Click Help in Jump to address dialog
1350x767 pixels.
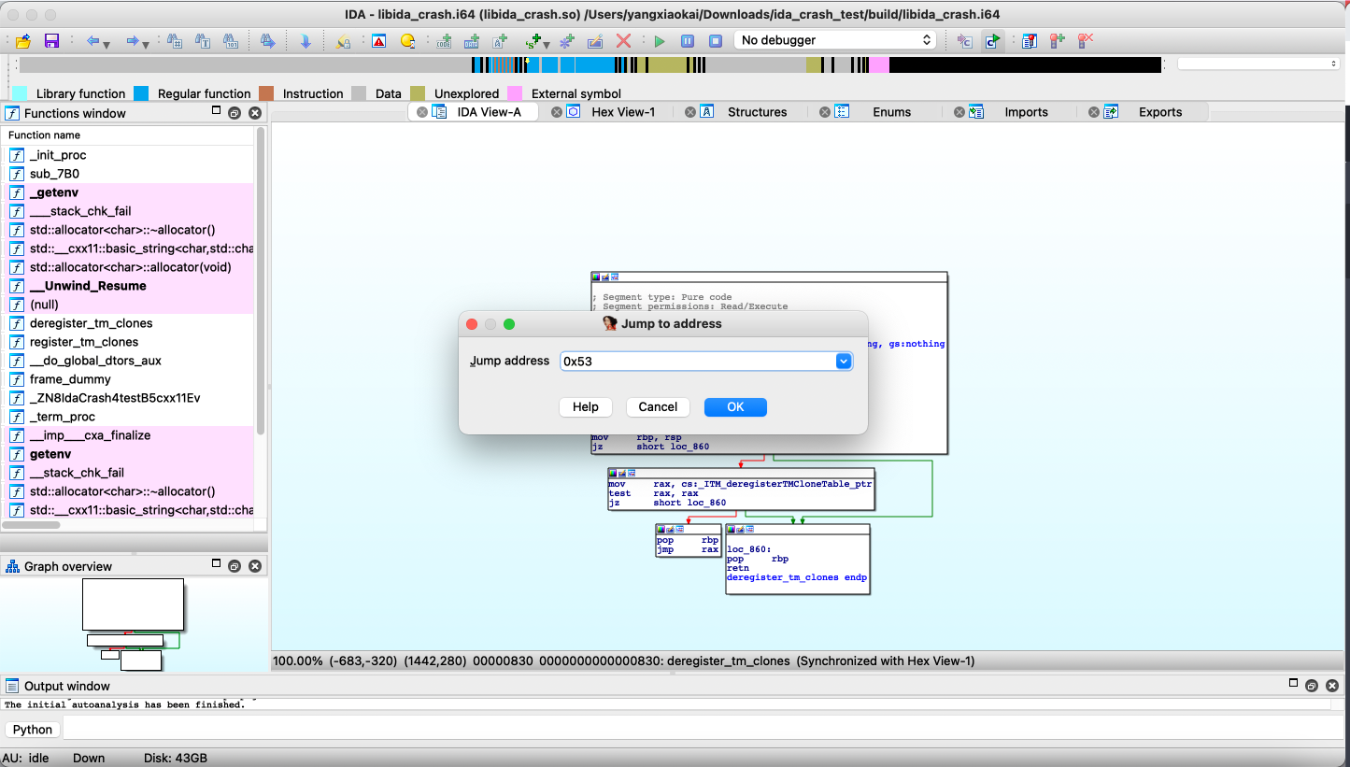pyautogui.click(x=586, y=406)
